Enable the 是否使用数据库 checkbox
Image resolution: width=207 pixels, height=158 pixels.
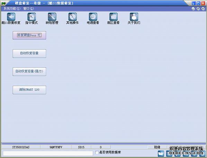97,152
